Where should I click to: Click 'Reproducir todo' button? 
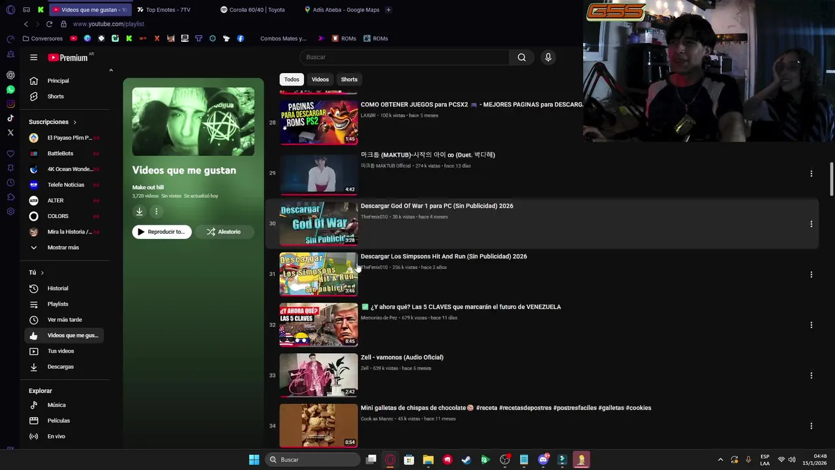click(x=162, y=232)
